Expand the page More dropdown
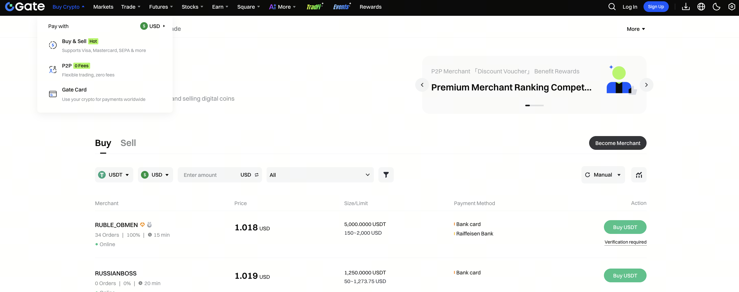This screenshot has height=292, width=739. coord(636,29)
